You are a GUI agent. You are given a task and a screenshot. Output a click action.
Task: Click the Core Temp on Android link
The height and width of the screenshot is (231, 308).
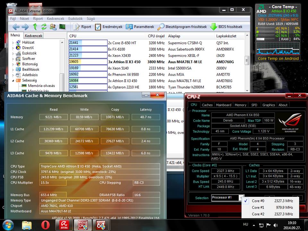278,58
